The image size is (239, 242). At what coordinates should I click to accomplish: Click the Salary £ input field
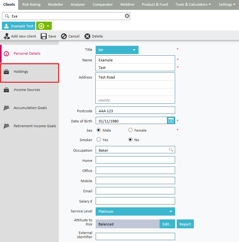click(x=135, y=201)
